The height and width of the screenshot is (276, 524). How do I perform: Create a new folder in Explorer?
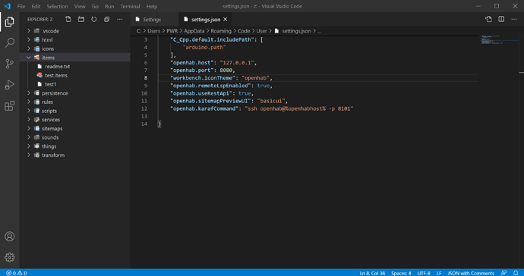(x=80, y=20)
